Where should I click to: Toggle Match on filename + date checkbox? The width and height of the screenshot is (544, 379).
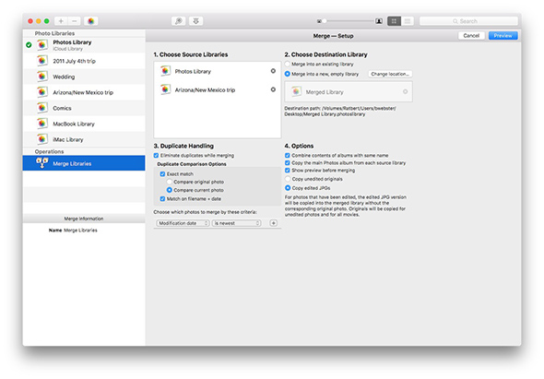[x=162, y=199]
